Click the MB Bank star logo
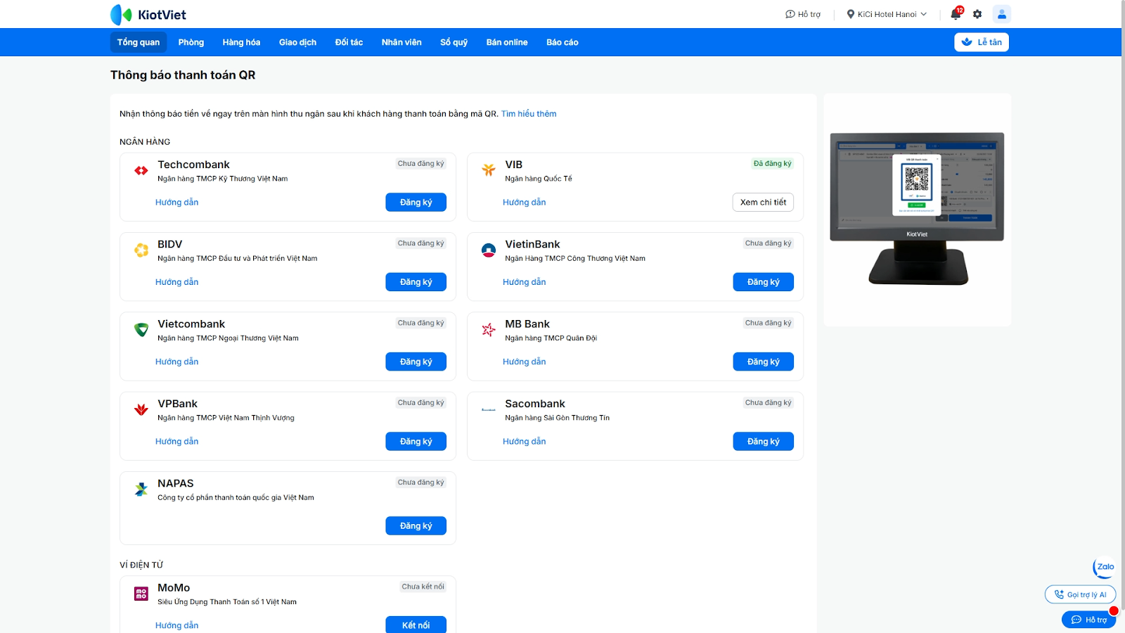 [x=489, y=329]
